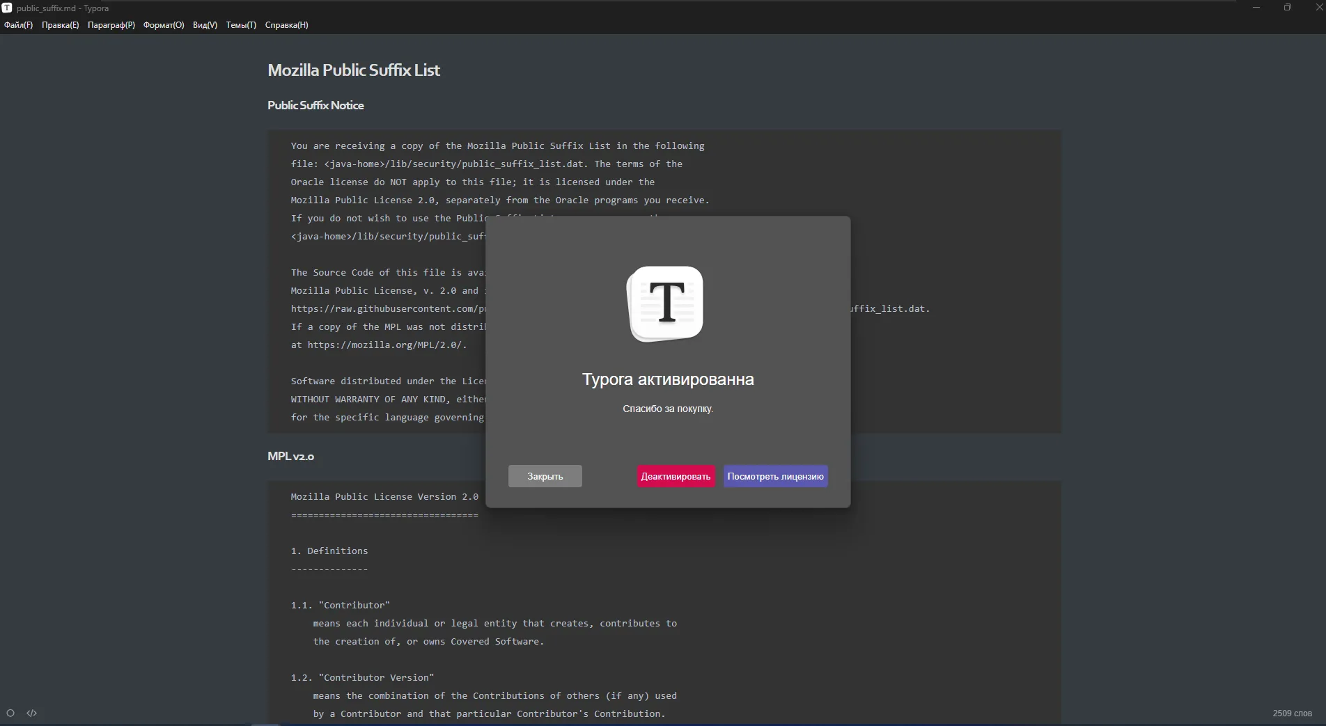Click the line starting 'means each individual or legal entity'
The image size is (1326, 726).
(494, 624)
